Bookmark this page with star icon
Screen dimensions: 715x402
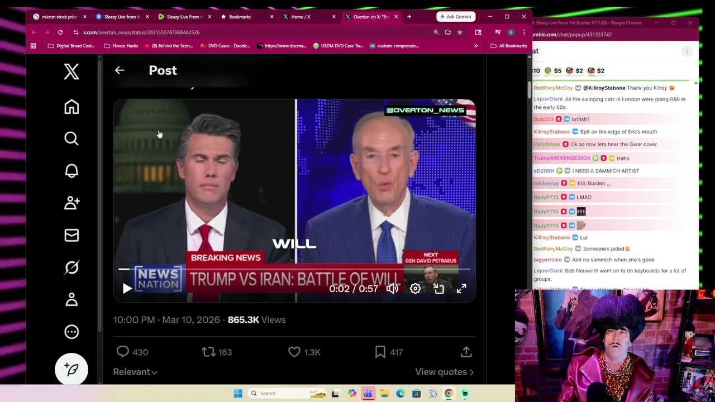pyautogui.click(x=460, y=32)
